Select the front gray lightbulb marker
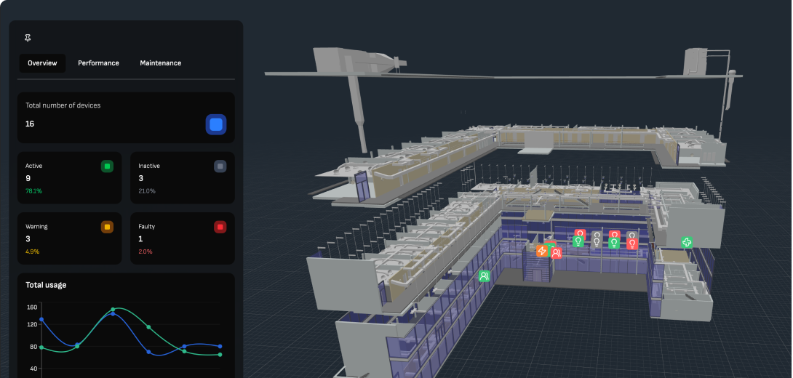Screen dimensions: 793x378 pos(597,243)
